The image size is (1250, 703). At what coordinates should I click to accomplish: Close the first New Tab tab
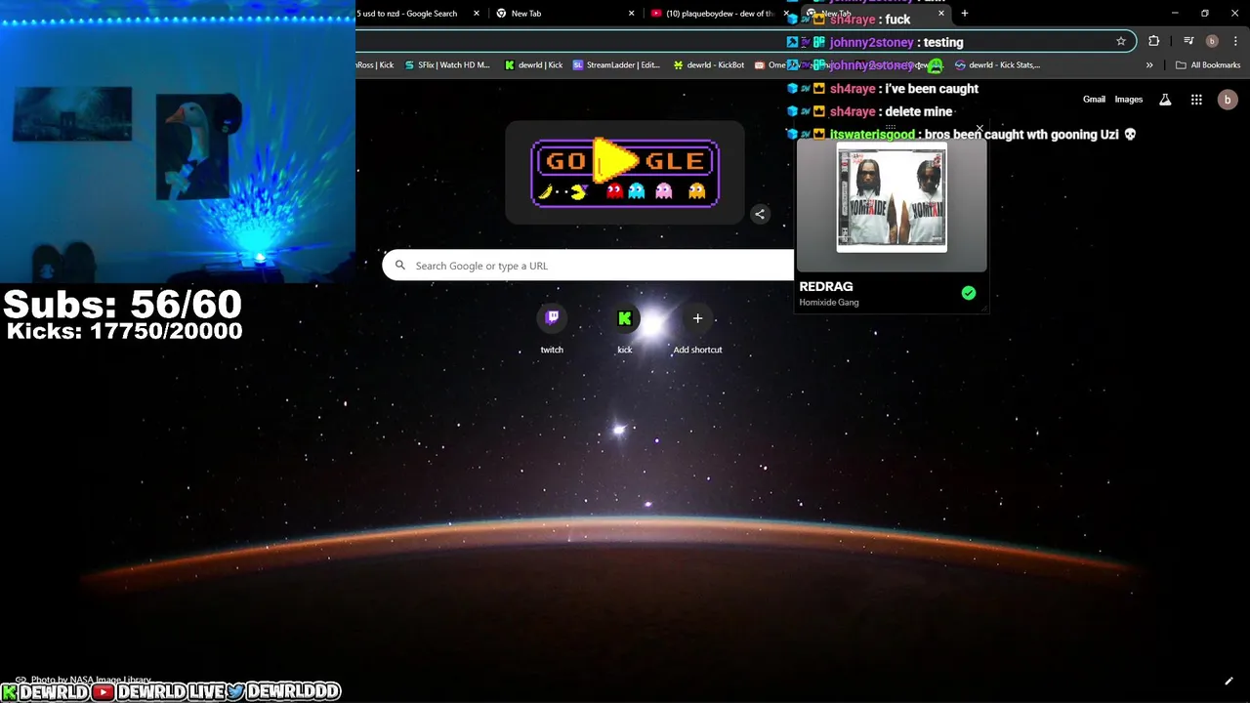click(631, 14)
